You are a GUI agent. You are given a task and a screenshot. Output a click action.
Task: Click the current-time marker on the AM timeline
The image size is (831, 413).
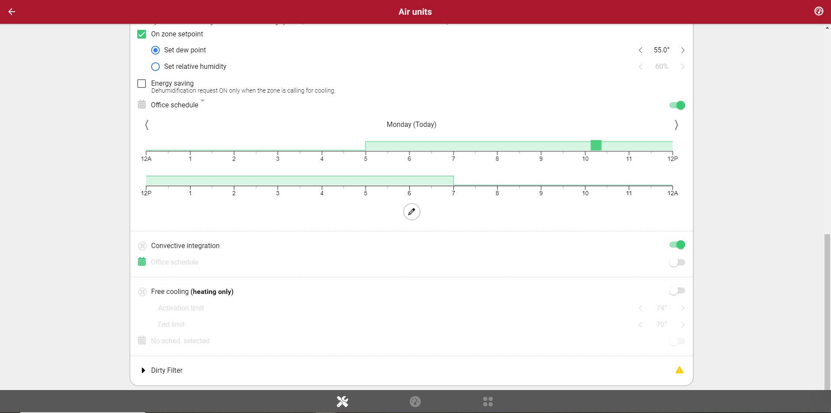pyautogui.click(x=596, y=145)
